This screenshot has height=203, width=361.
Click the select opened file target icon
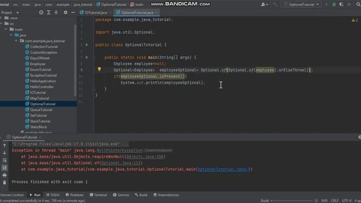[x=41, y=12]
